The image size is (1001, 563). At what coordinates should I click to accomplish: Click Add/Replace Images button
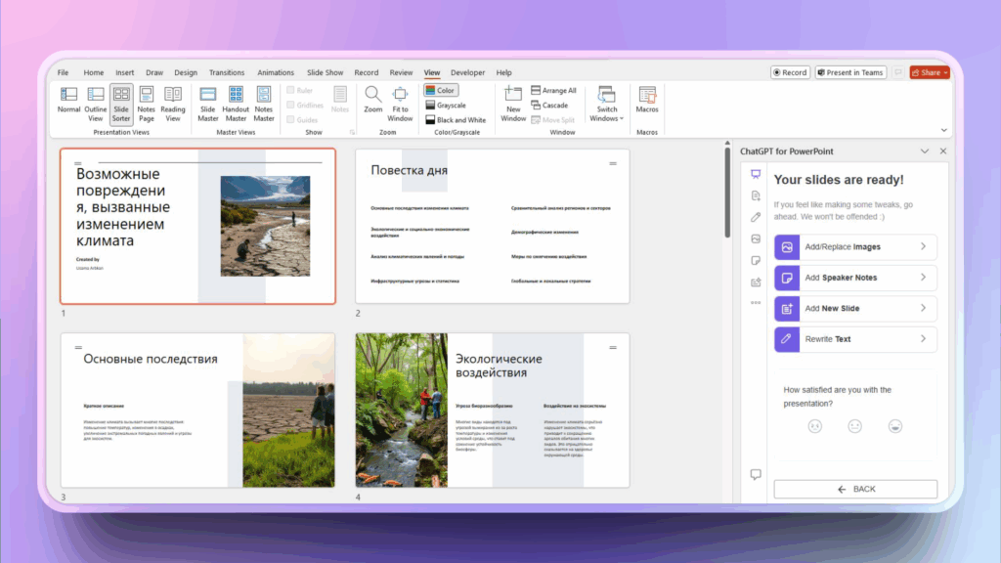(x=854, y=247)
